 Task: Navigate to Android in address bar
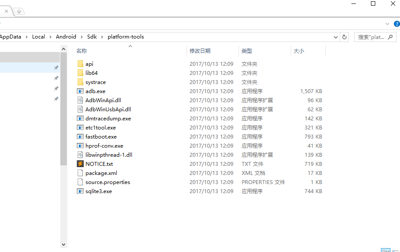click(66, 37)
